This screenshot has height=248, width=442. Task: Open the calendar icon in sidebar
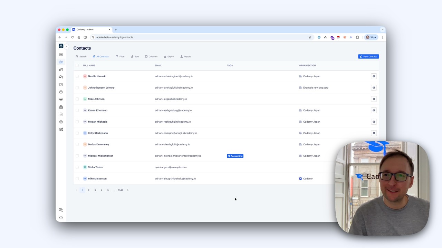61,54
